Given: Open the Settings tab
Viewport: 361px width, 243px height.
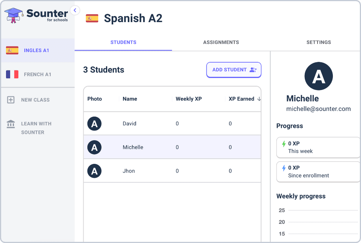Looking at the screenshot, I should pyautogui.click(x=319, y=42).
